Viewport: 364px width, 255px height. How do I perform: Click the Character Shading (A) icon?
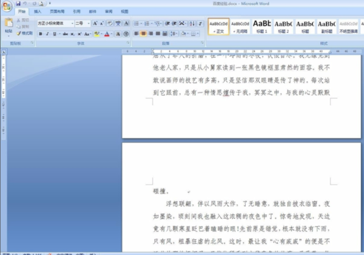(118, 34)
